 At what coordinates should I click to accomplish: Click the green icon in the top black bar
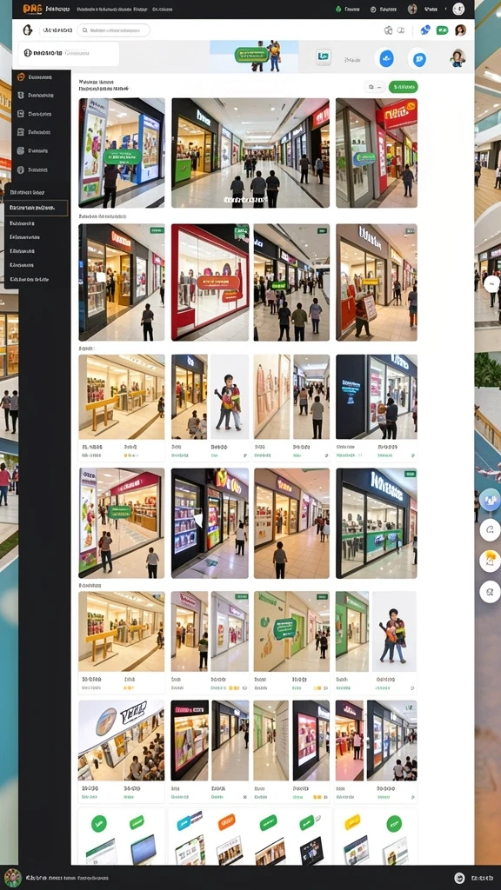click(338, 9)
